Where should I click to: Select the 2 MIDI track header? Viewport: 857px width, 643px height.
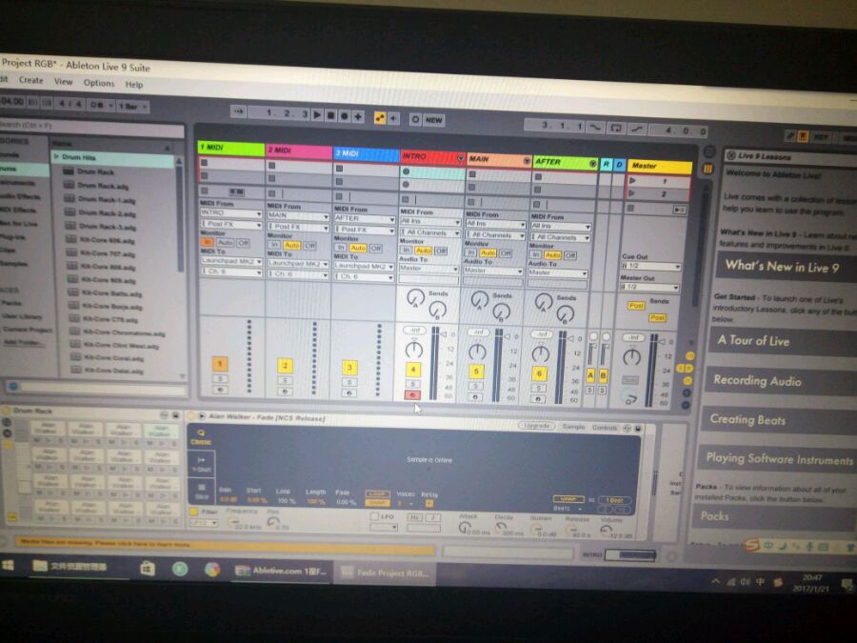click(x=299, y=150)
